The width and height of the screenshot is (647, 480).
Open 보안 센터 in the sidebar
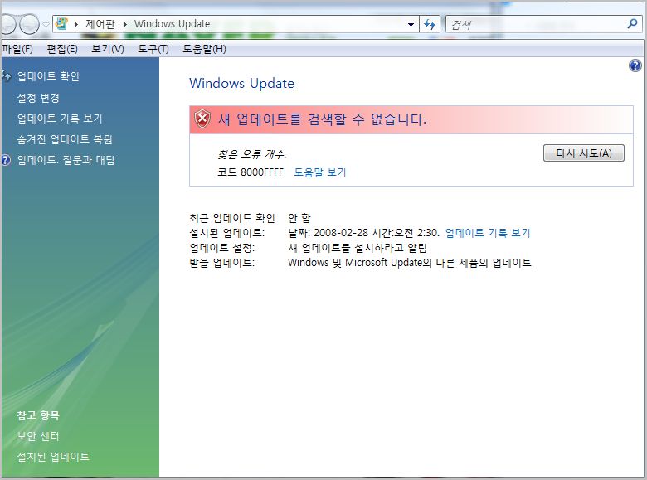pyautogui.click(x=38, y=436)
